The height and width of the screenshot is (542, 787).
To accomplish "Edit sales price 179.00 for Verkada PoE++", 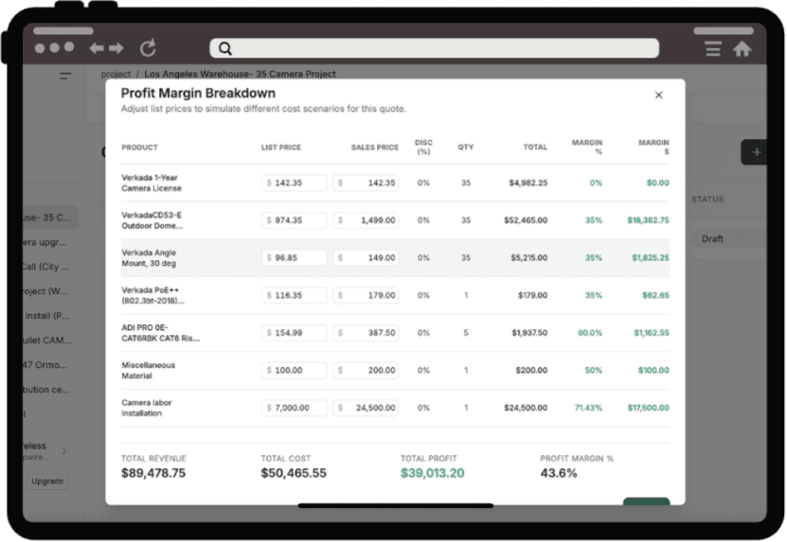I will point(366,295).
